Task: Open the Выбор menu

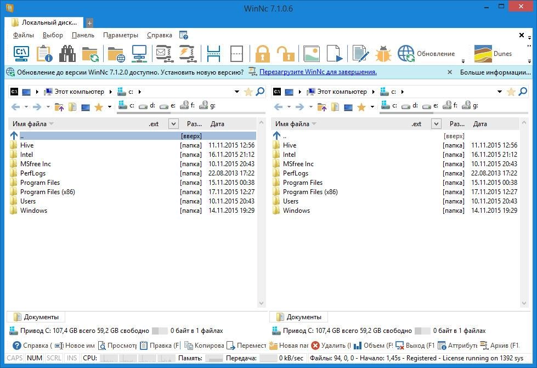Action: point(53,35)
